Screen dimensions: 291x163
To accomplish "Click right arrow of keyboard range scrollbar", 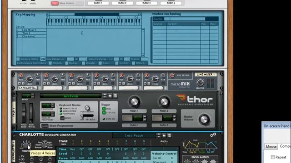I will pos(140,14).
